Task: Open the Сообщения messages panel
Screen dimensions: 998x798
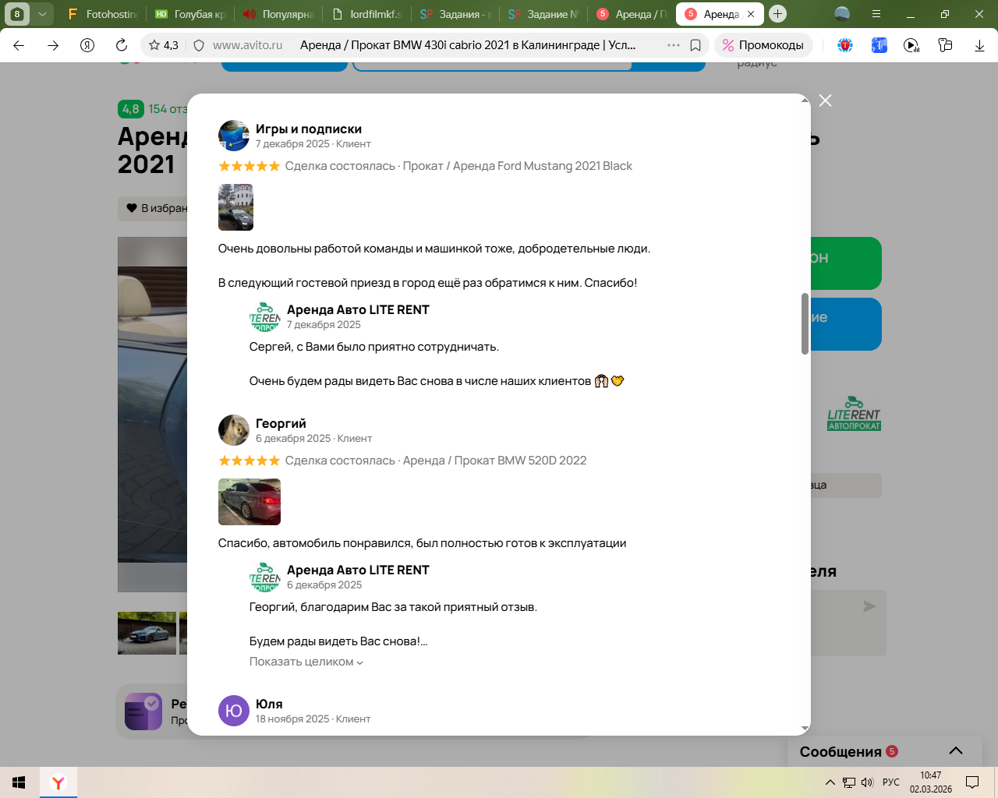Action: pyautogui.click(x=884, y=751)
